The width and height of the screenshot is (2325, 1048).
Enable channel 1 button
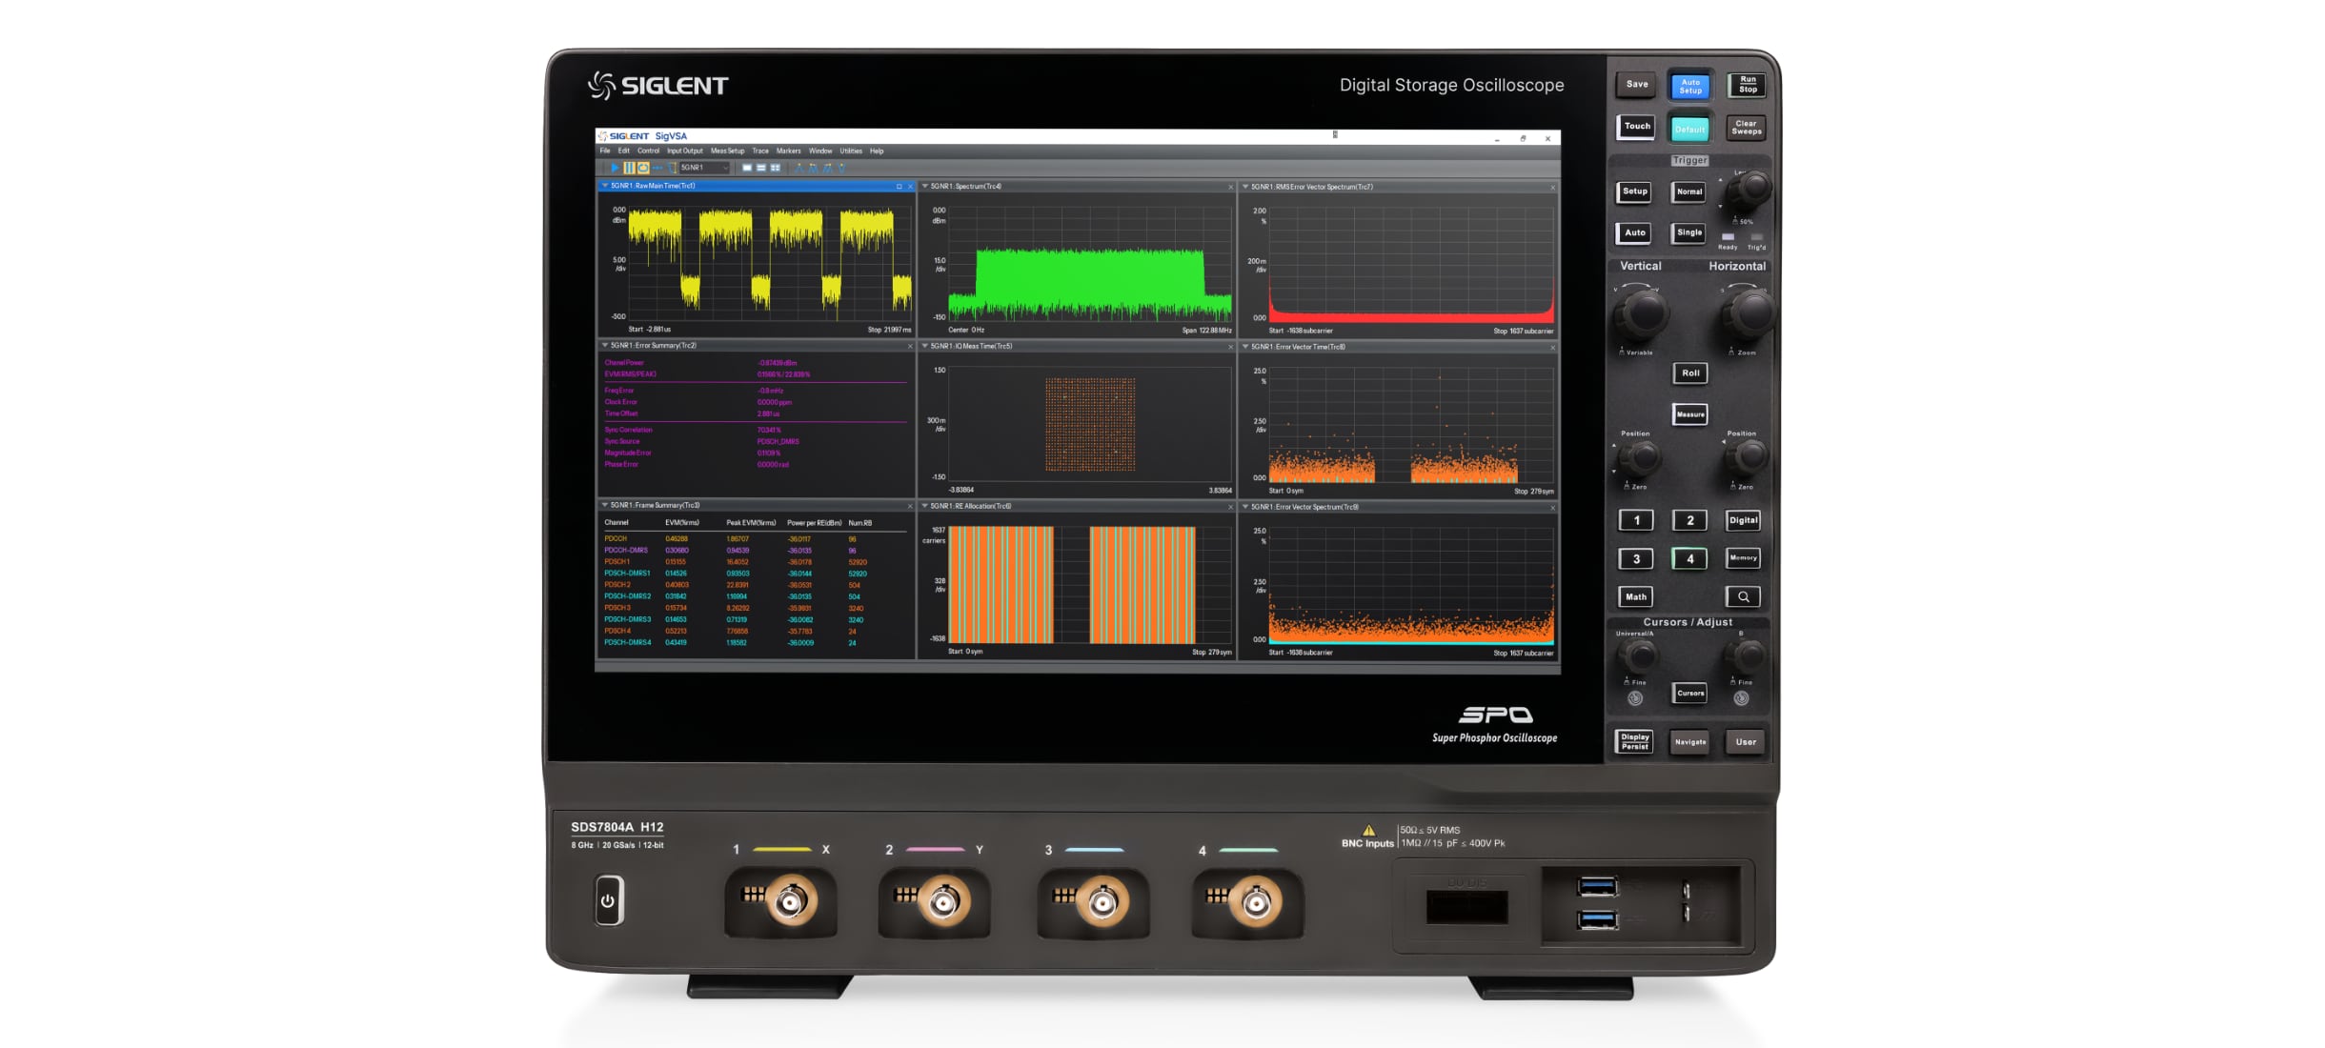(x=1636, y=520)
